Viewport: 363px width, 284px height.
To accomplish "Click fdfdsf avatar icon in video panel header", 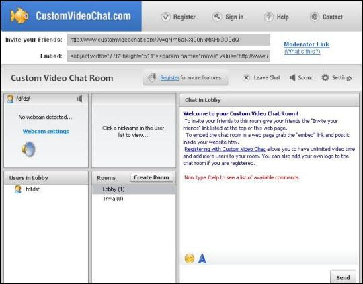I will point(10,99).
